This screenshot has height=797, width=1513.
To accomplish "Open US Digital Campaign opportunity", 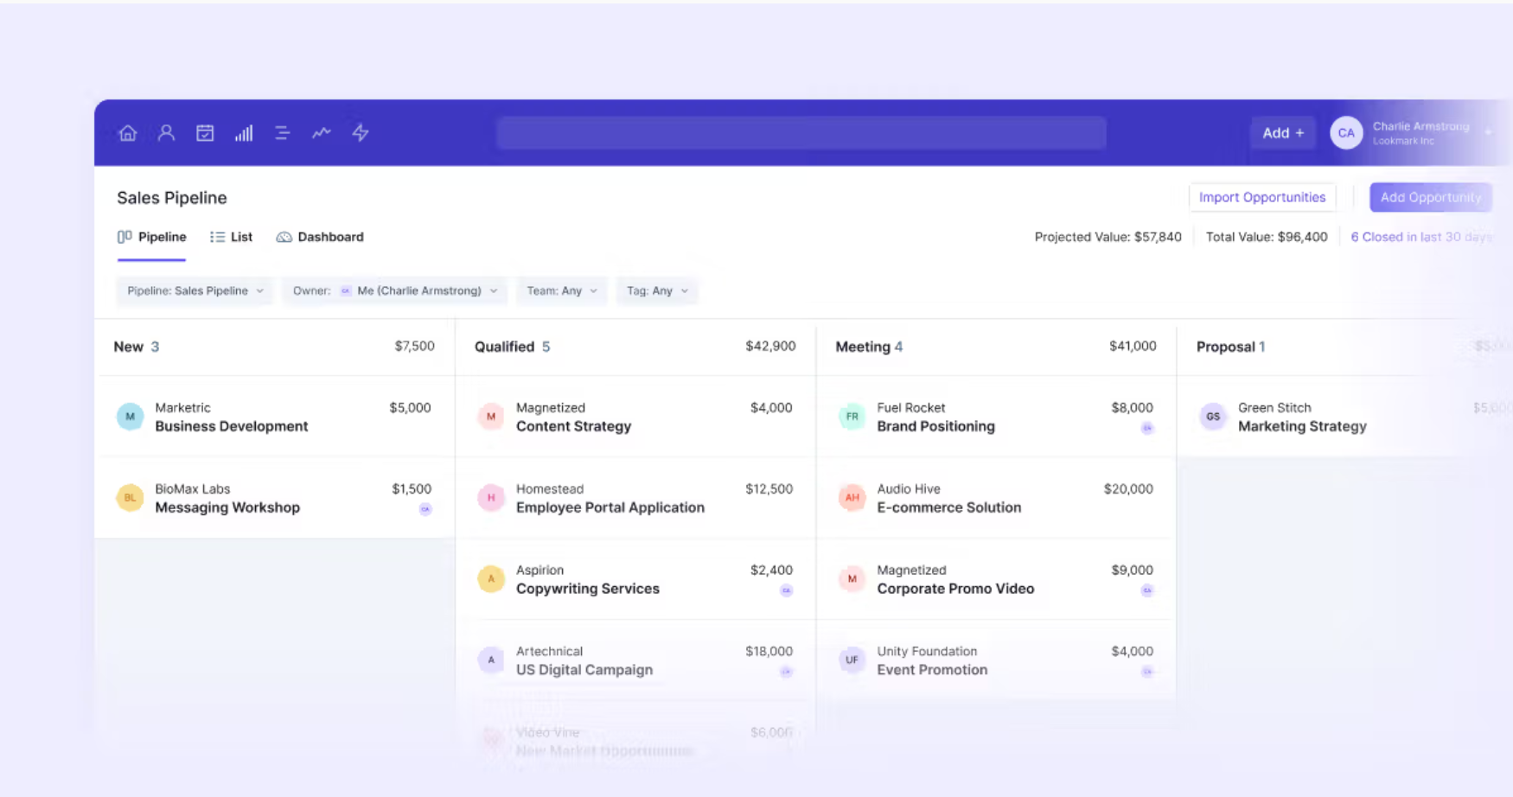I will point(584,670).
